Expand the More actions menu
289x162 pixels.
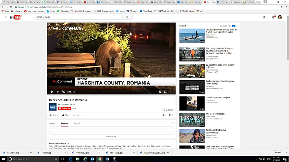tap(77, 115)
